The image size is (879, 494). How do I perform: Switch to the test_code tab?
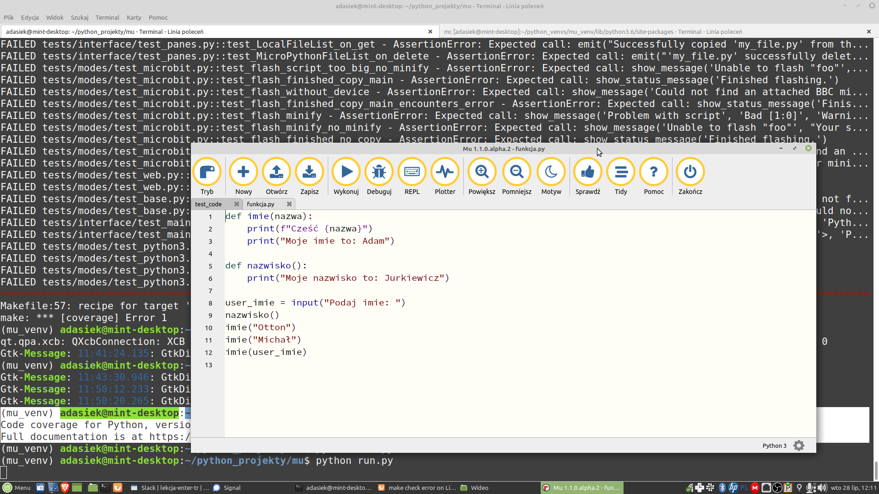(x=208, y=204)
